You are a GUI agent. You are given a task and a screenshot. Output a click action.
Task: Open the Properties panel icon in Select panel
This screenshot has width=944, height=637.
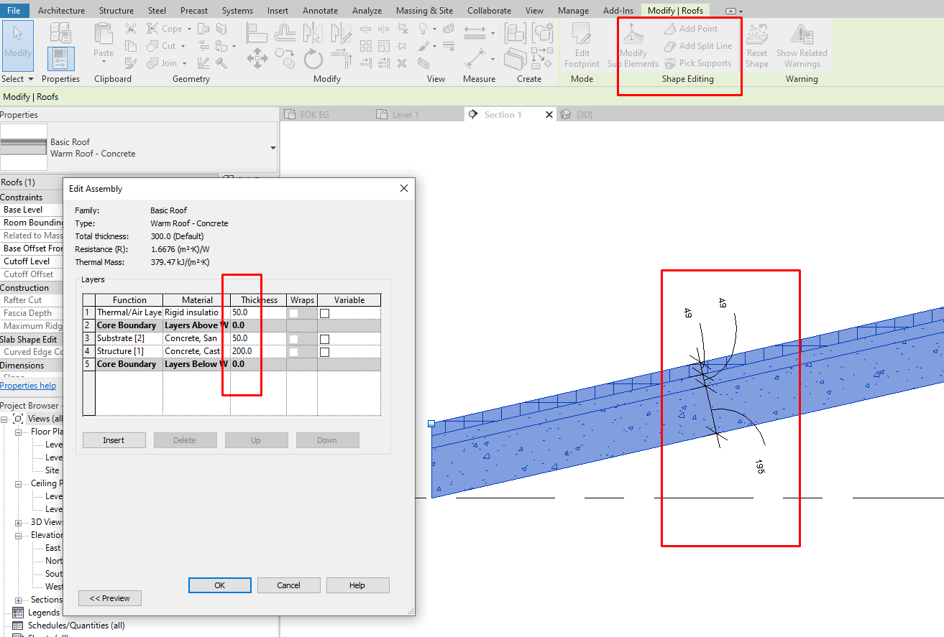(x=60, y=60)
